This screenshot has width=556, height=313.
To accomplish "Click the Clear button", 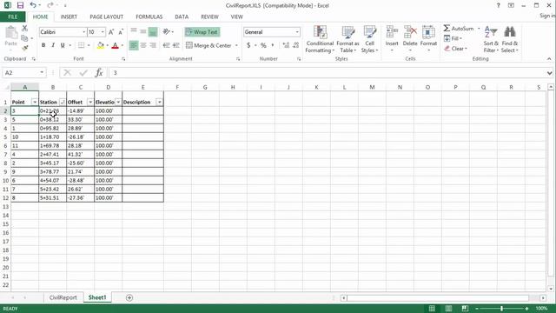I will coord(455,49).
